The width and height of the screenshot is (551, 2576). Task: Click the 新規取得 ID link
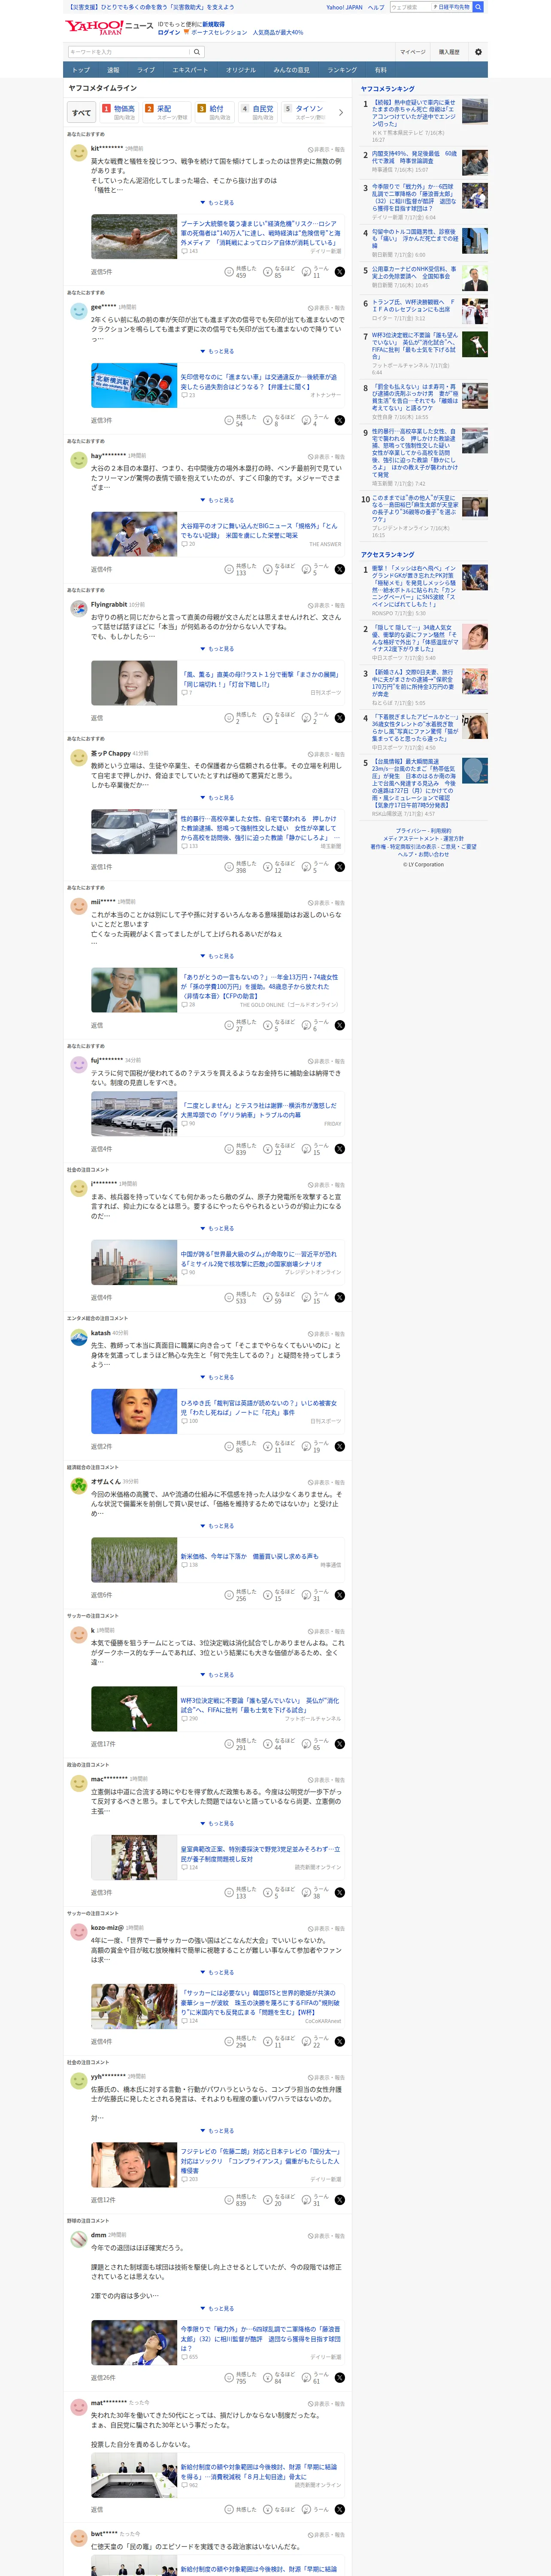click(213, 24)
